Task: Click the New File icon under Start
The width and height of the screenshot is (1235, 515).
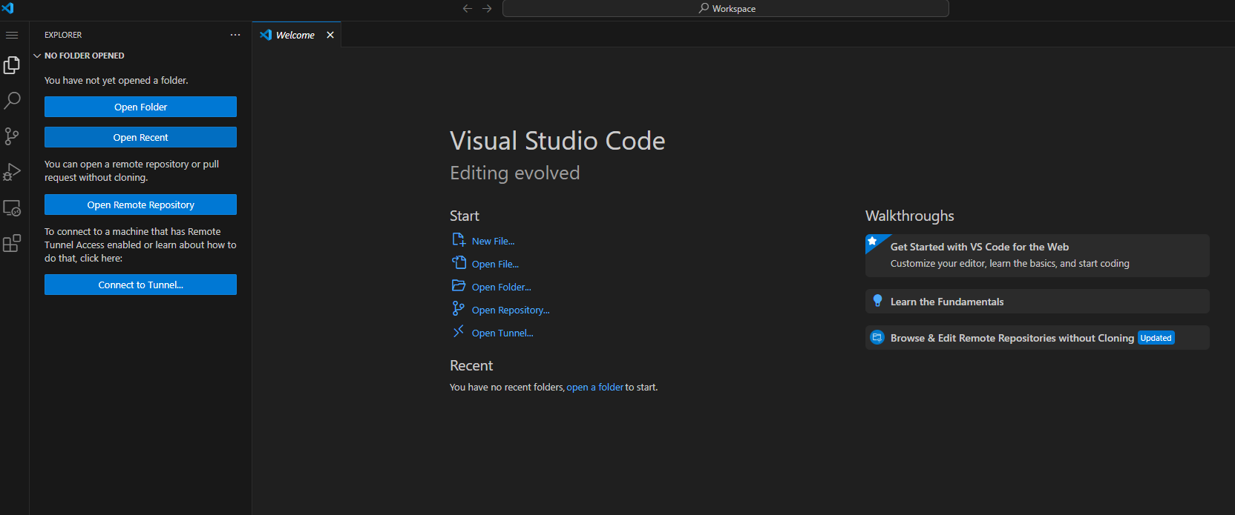Action: [459, 240]
